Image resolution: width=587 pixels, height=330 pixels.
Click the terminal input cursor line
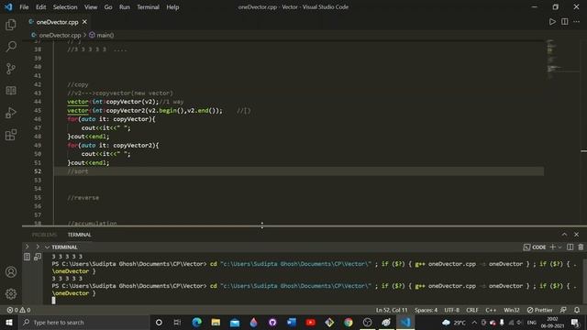click(x=53, y=300)
